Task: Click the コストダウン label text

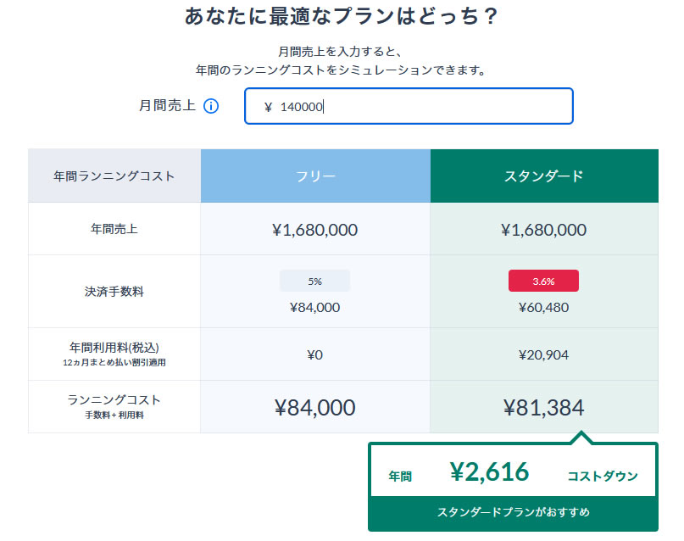Action: tap(603, 476)
